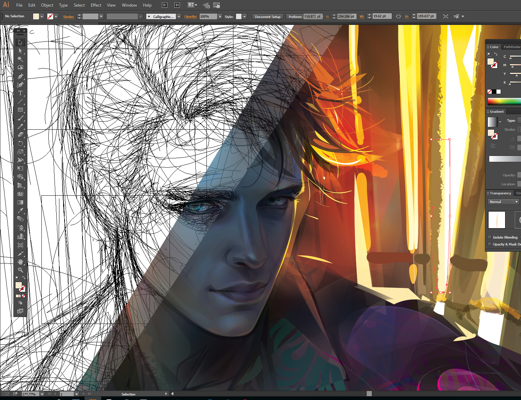Select the Free Transform tool

point(20,168)
